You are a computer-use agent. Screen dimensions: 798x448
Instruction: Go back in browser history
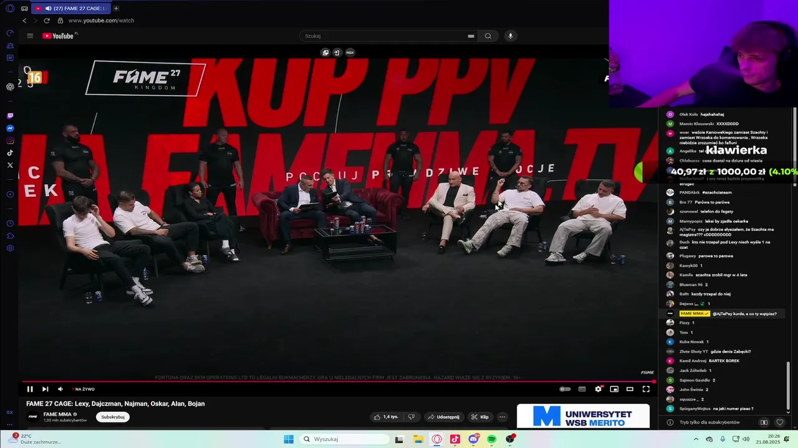24,21
